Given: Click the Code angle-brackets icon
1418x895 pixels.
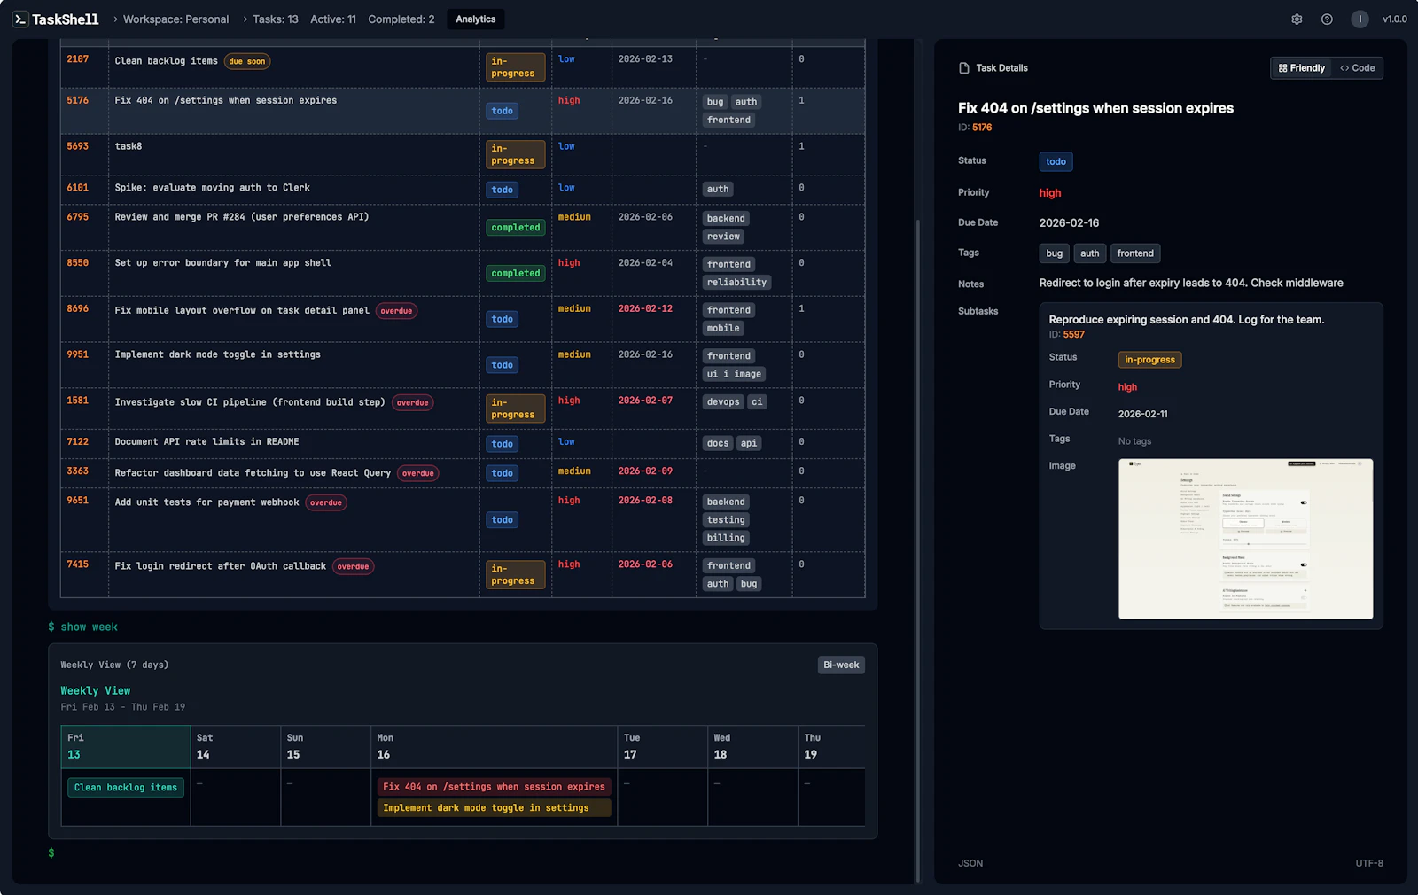Looking at the screenshot, I should (x=1344, y=67).
